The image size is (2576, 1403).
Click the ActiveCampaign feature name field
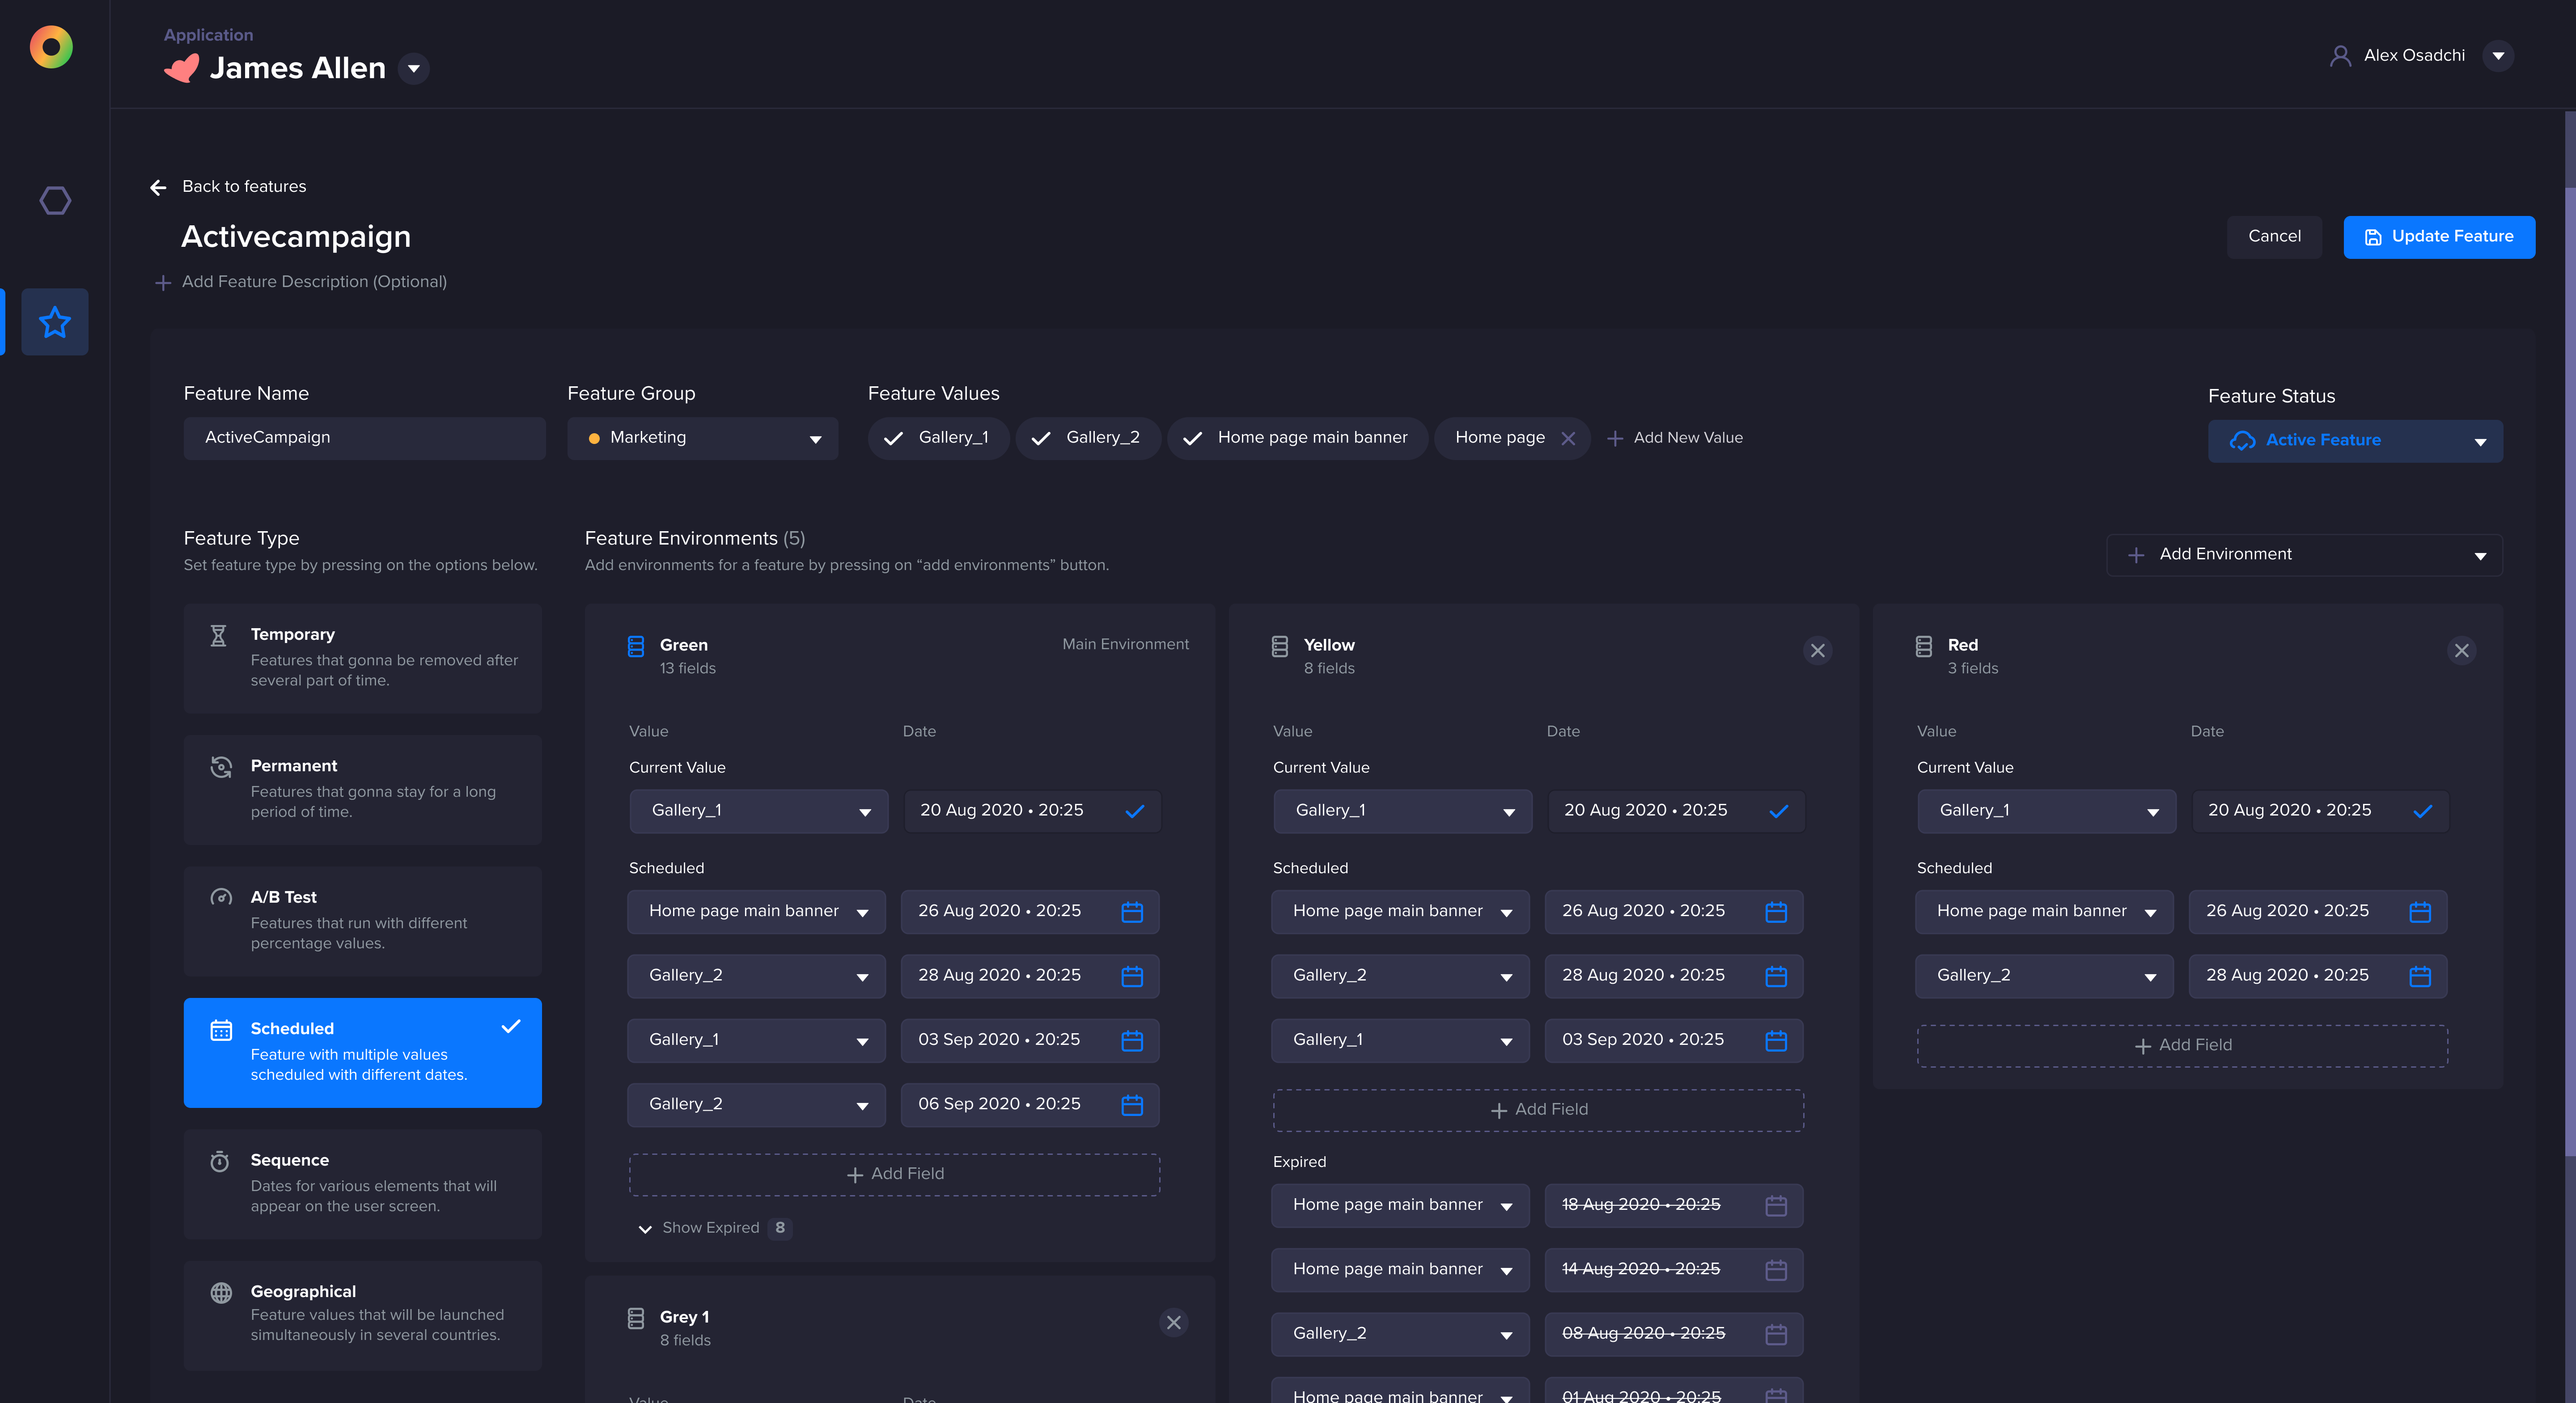(x=364, y=438)
